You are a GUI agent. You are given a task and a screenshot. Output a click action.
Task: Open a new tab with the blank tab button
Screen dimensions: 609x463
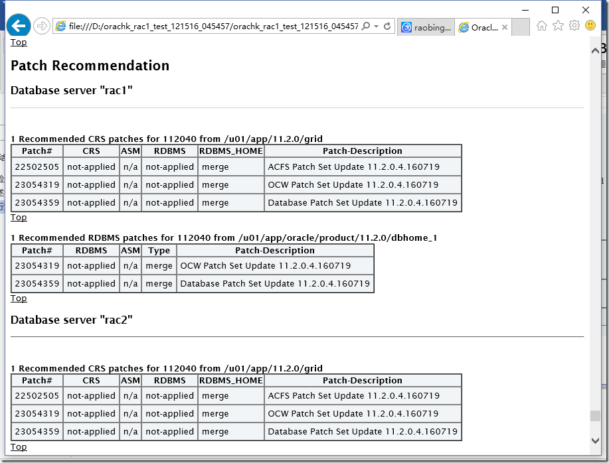pyautogui.click(x=521, y=27)
